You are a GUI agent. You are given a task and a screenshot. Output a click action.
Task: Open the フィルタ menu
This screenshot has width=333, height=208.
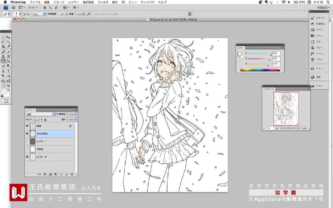tap(103, 2)
